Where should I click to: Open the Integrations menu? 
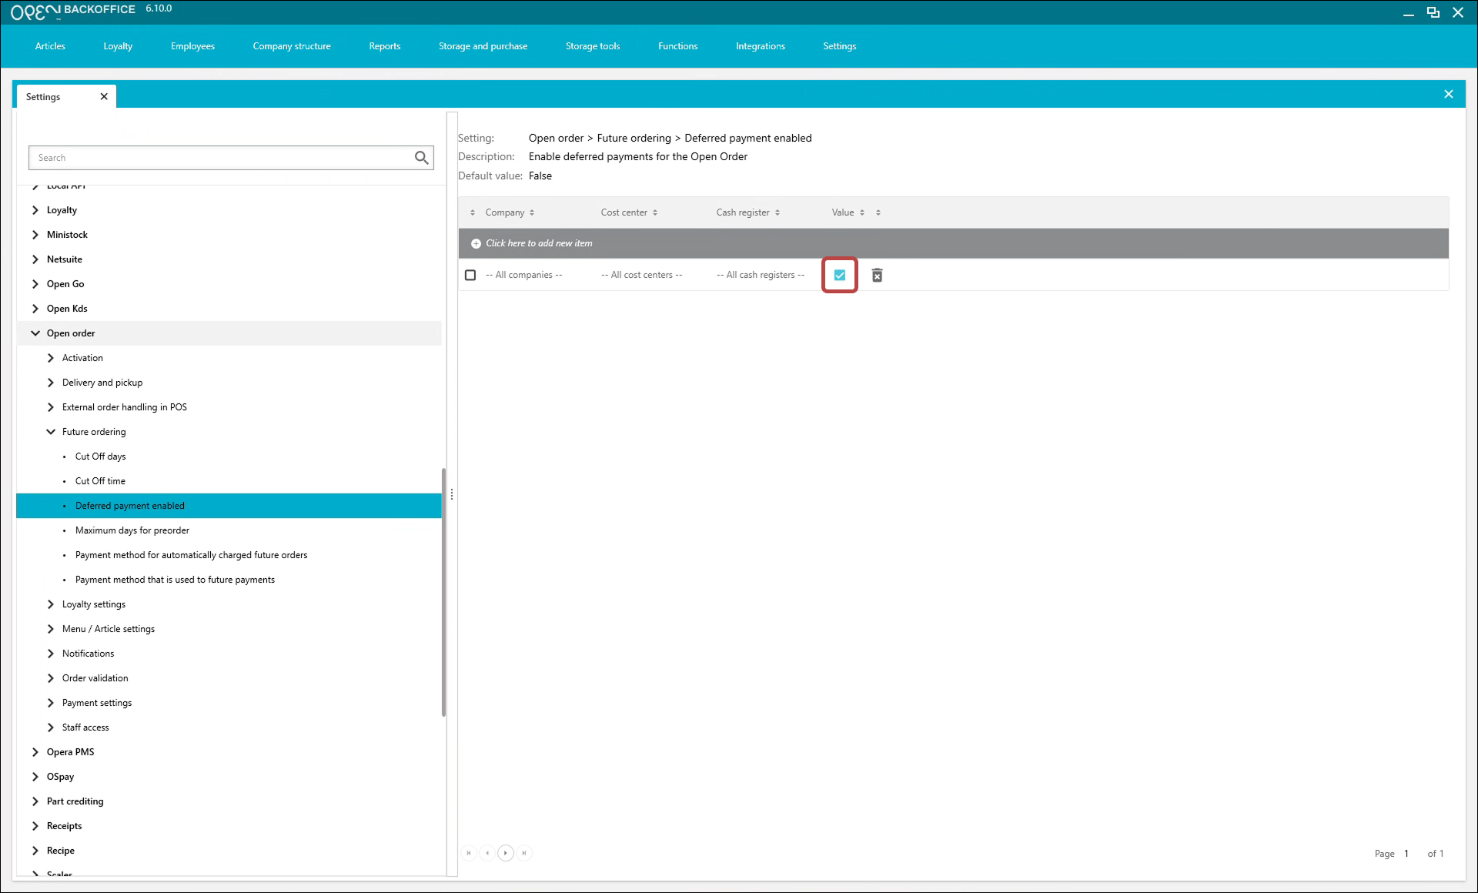click(761, 46)
